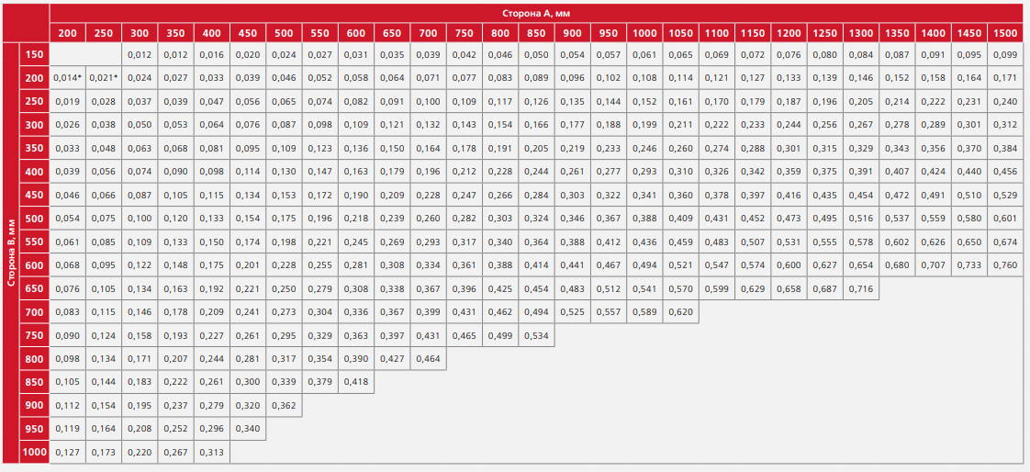Click 0,134 in row 450, column 450
This screenshot has height=472, width=1030.
tap(248, 196)
